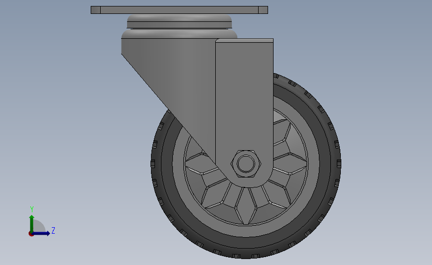Click the axle bolt end inside the hex nut
Image resolution: width=432 pixels, height=265 pixels.
tap(246, 164)
